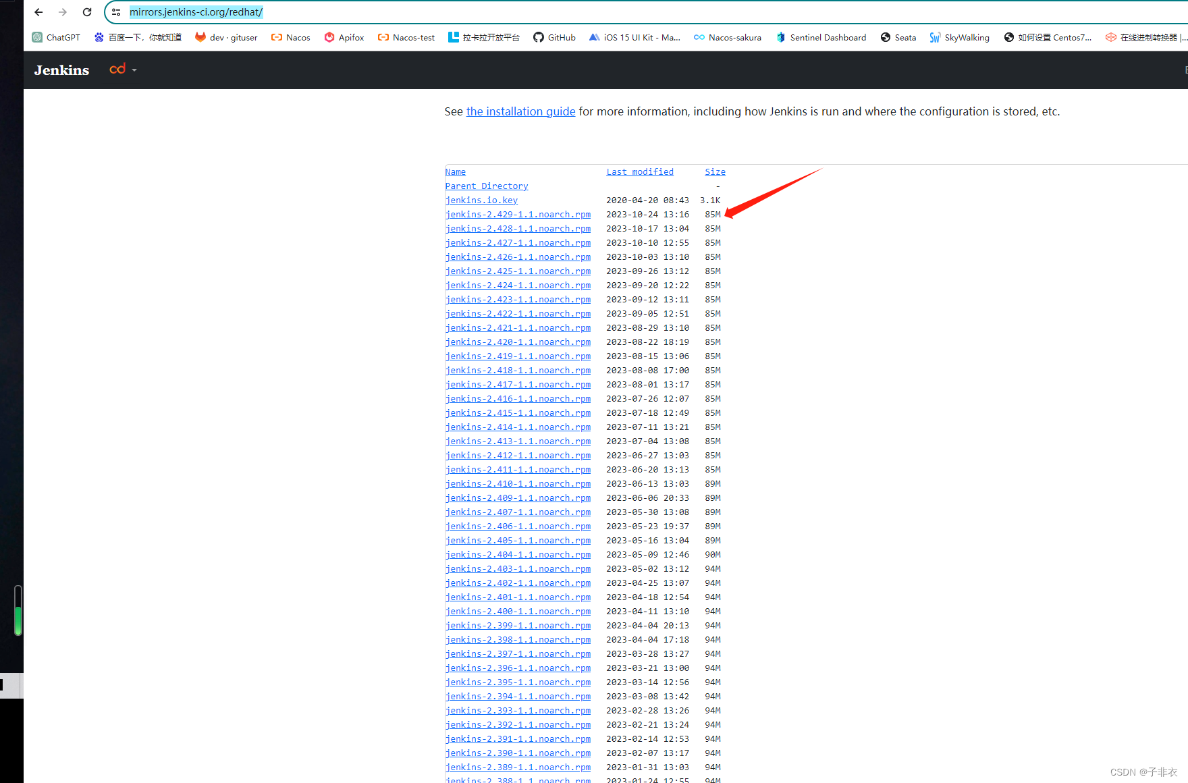Download jenkins-2.389-1.1.noarch.rpm
This screenshot has height=783, width=1188.
pyautogui.click(x=518, y=767)
